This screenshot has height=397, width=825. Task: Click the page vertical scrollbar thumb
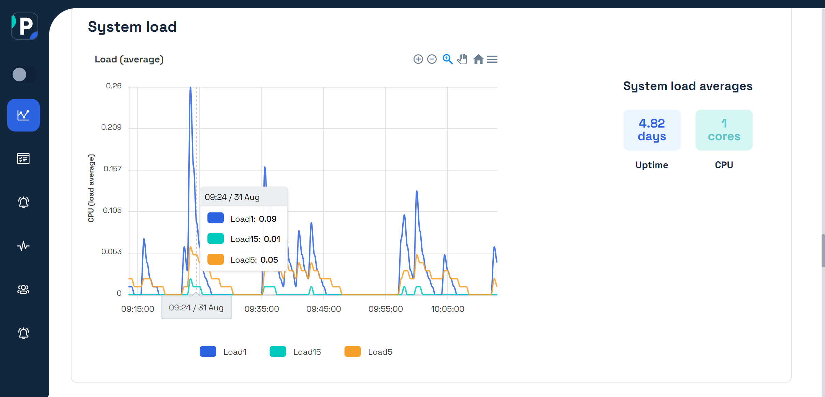coord(823,251)
